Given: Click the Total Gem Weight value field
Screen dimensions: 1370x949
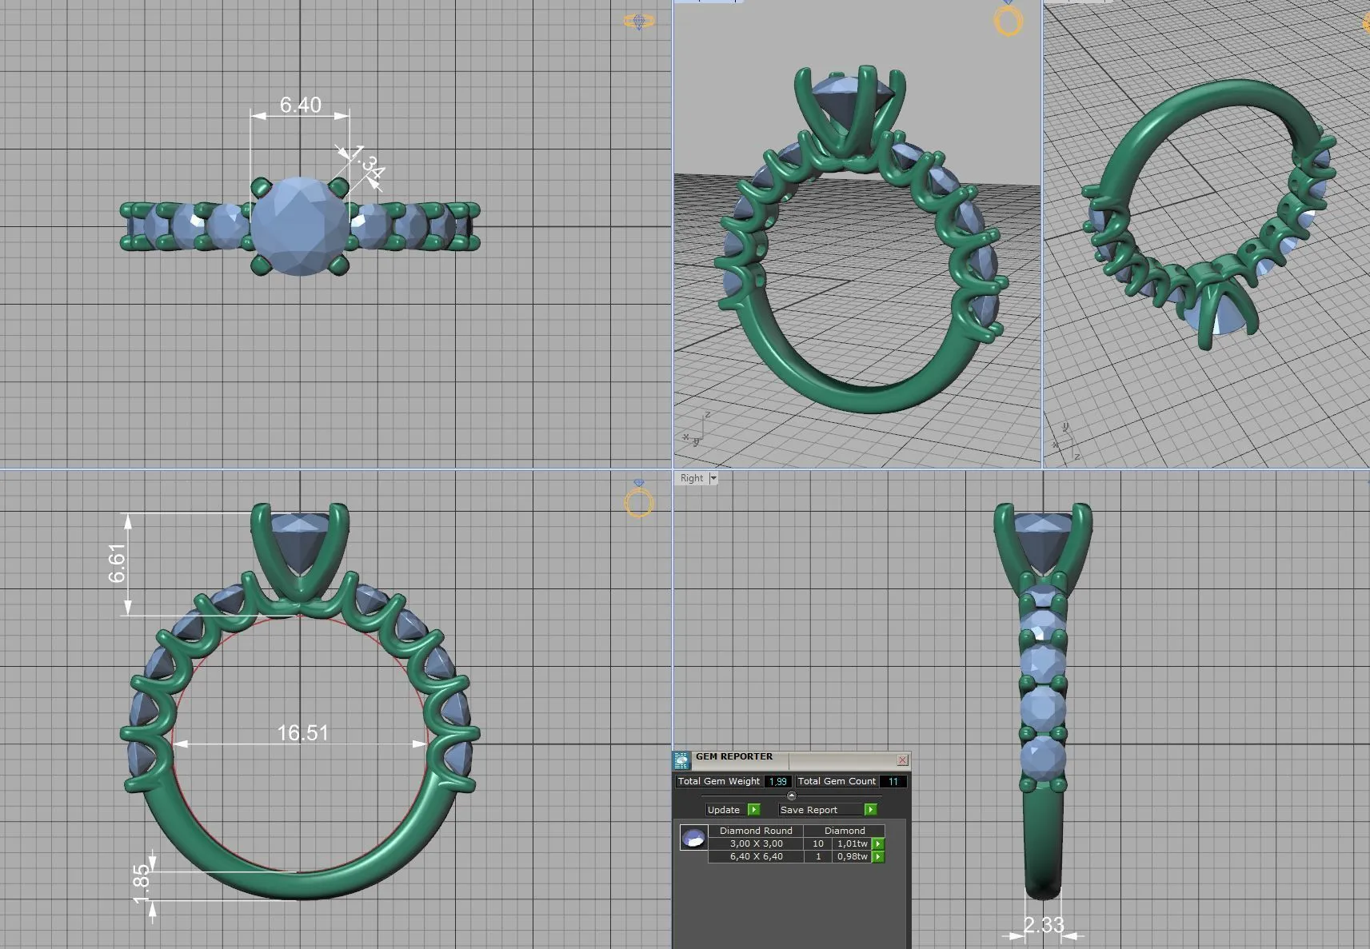Looking at the screenshot, I should coord(777,781).
